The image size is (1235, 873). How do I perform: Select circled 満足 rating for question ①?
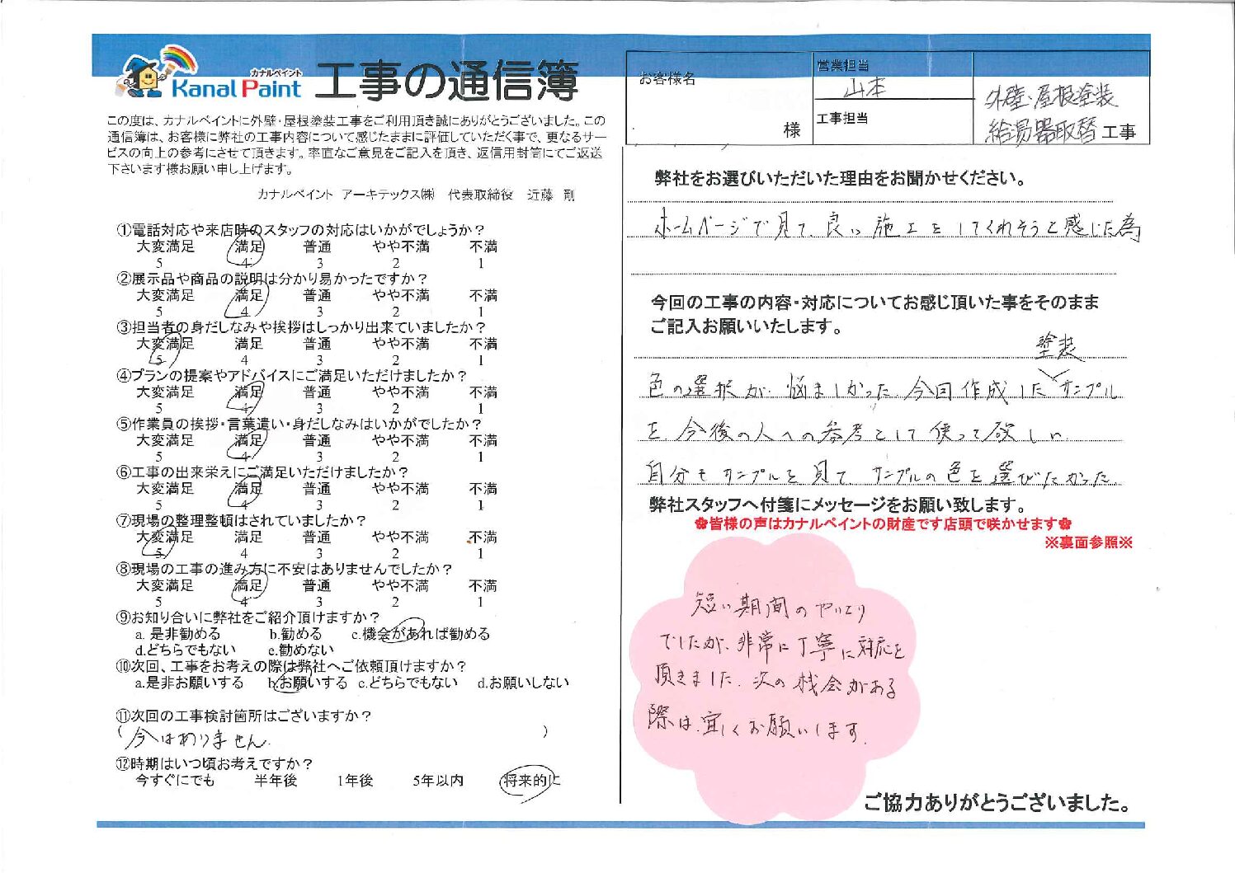point(248,247)
